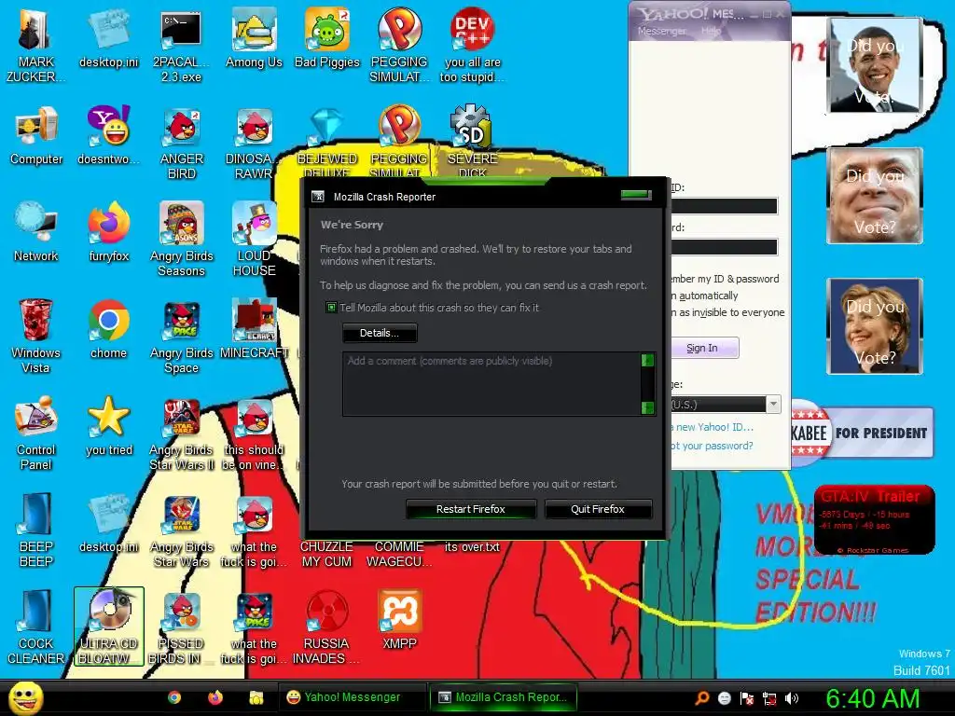Select the COMMIE WAGECU... desktop item

click(399, 554)
